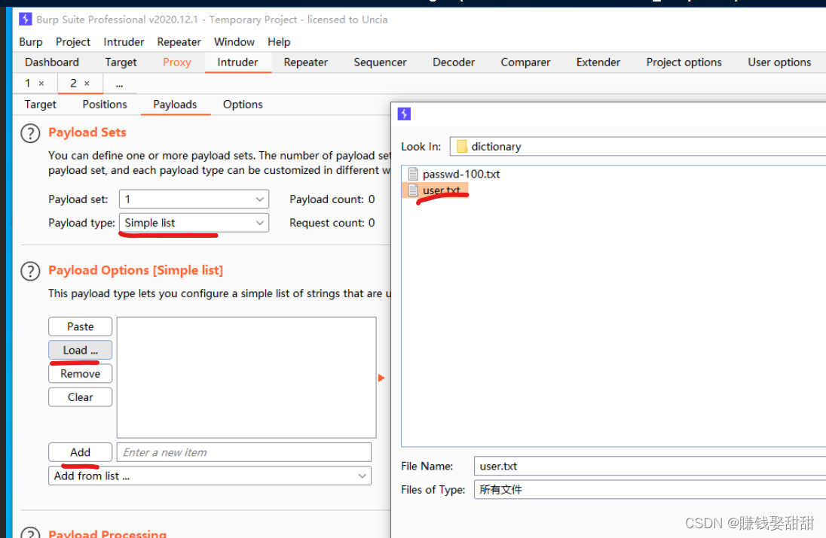The image size is (826, 538).
Task: Close Intruder attack tab 2
Action: pyautogui.click(x=87, y=84)
